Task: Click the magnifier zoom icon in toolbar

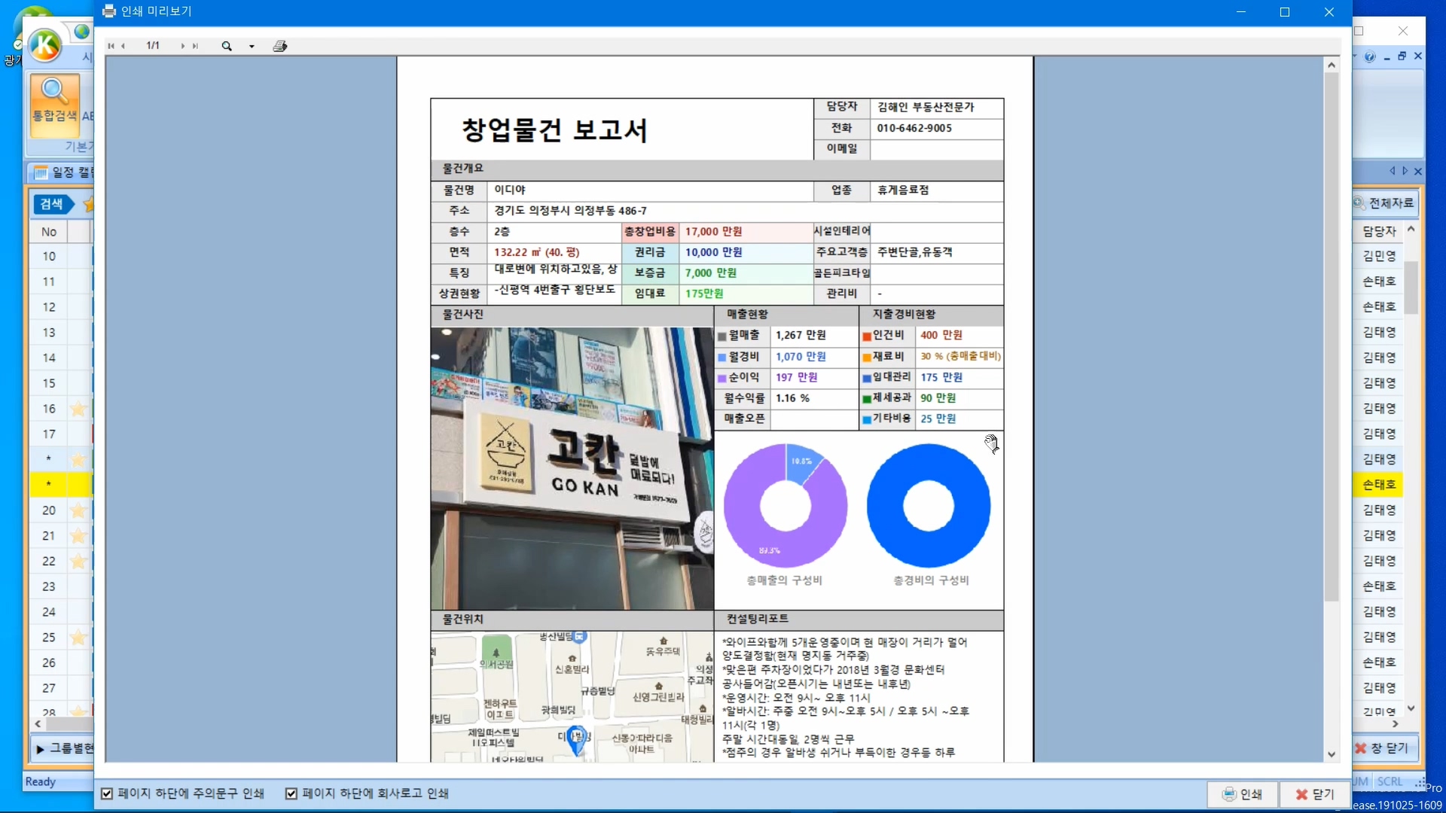Action: (227, 46)
